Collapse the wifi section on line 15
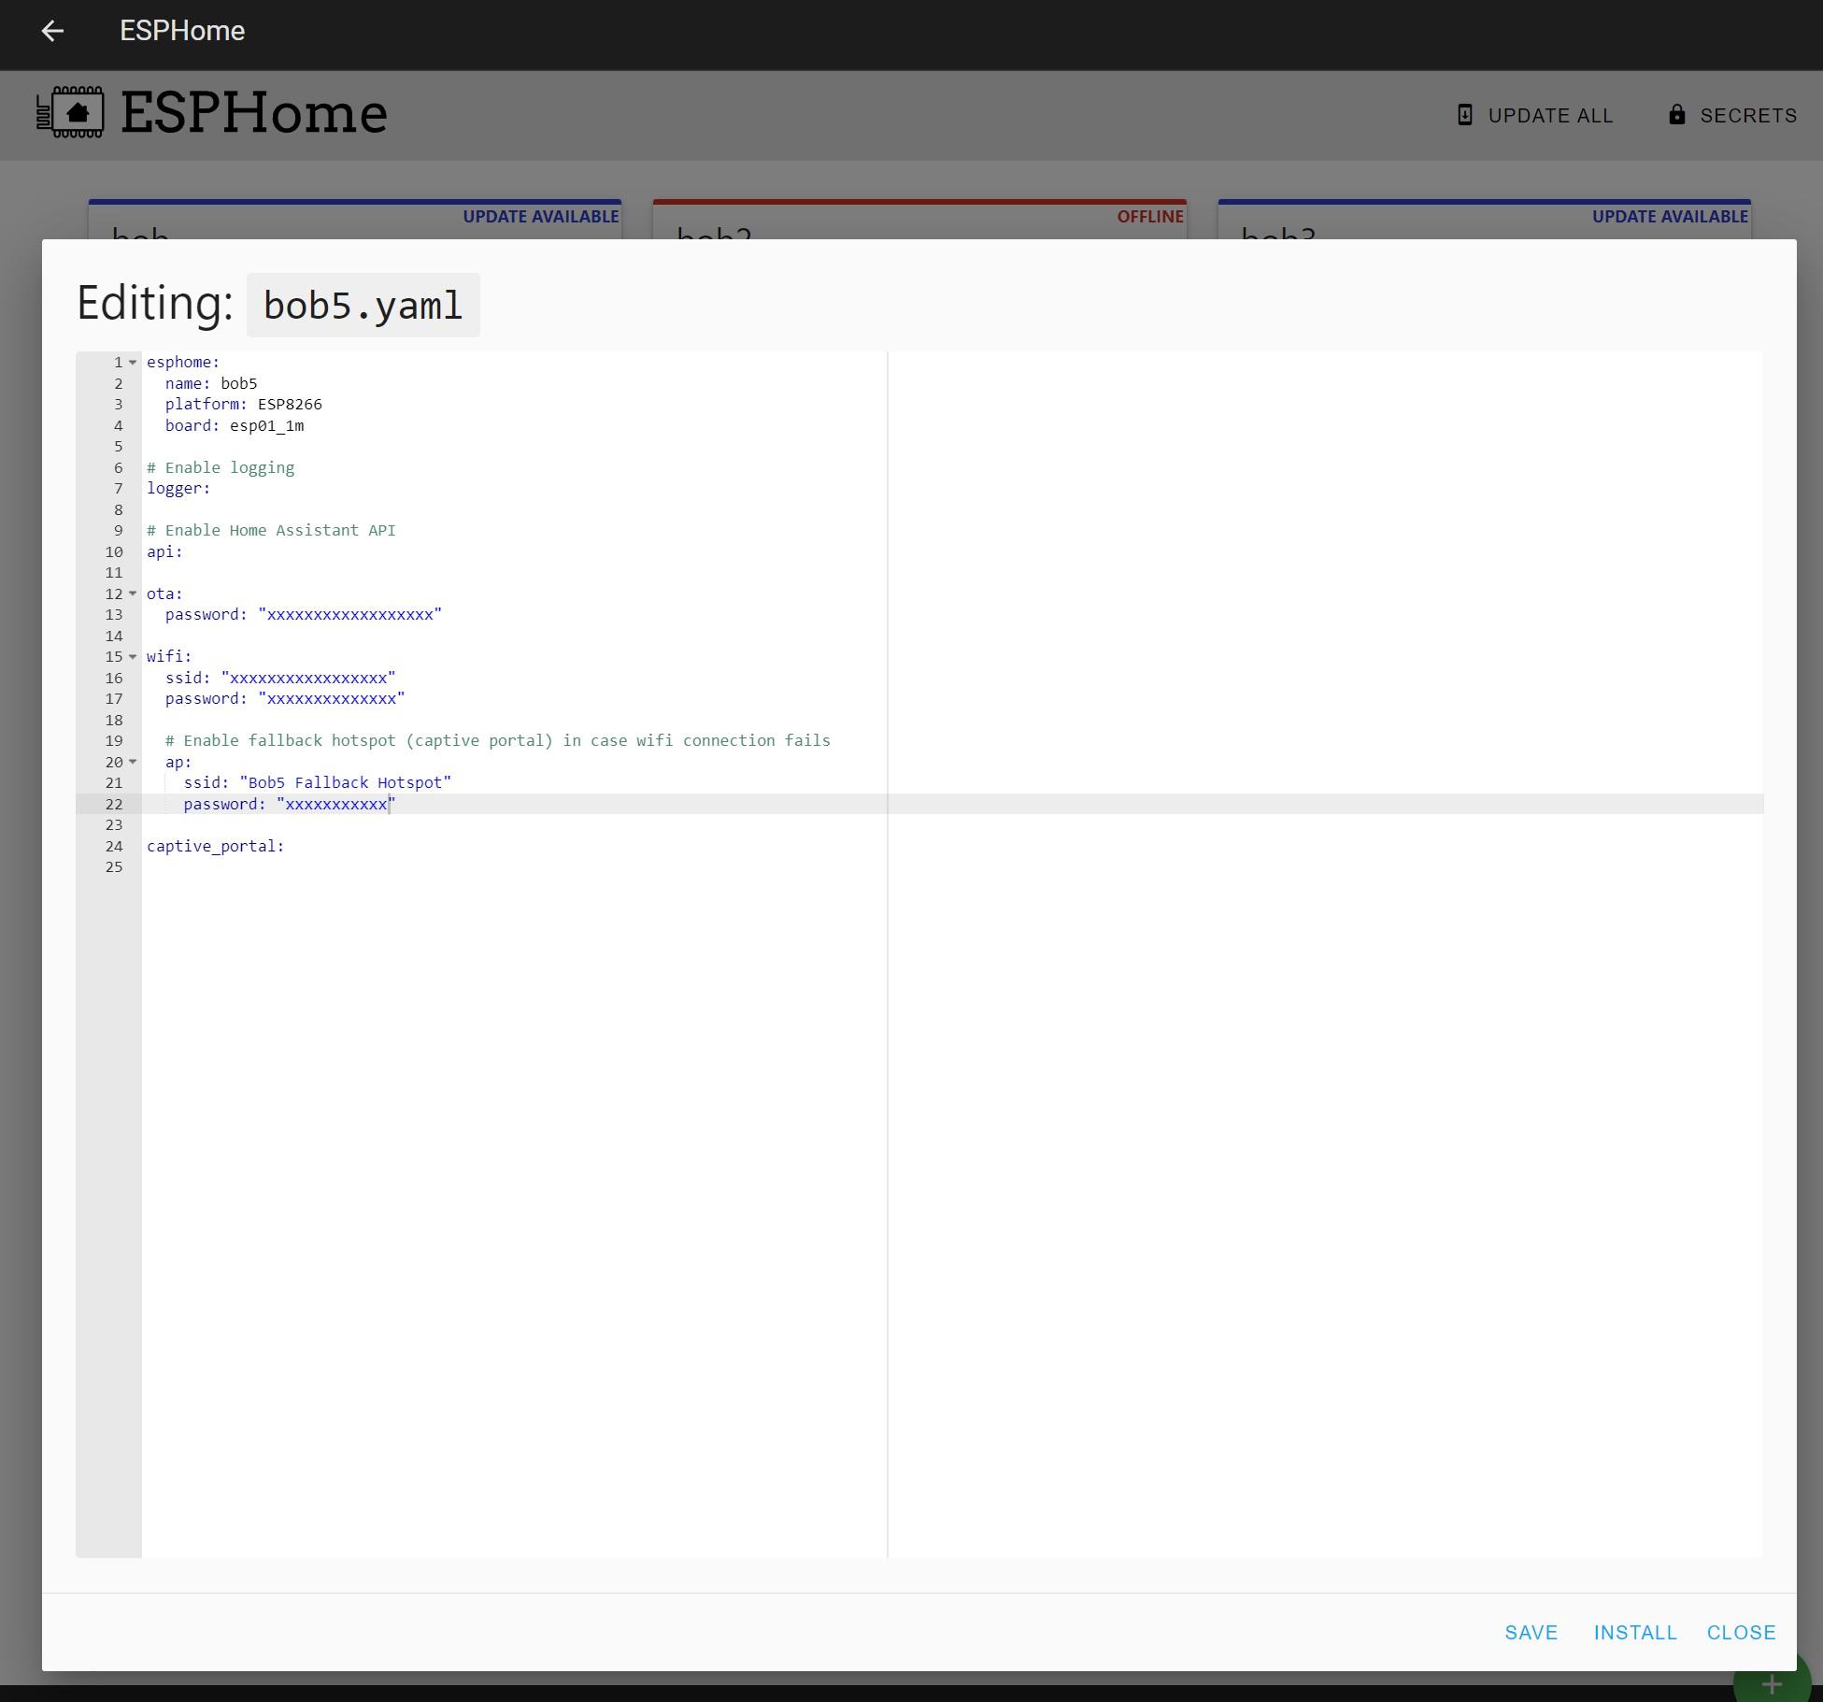This screenshot has height=1702, width=1823. (132, 657)
